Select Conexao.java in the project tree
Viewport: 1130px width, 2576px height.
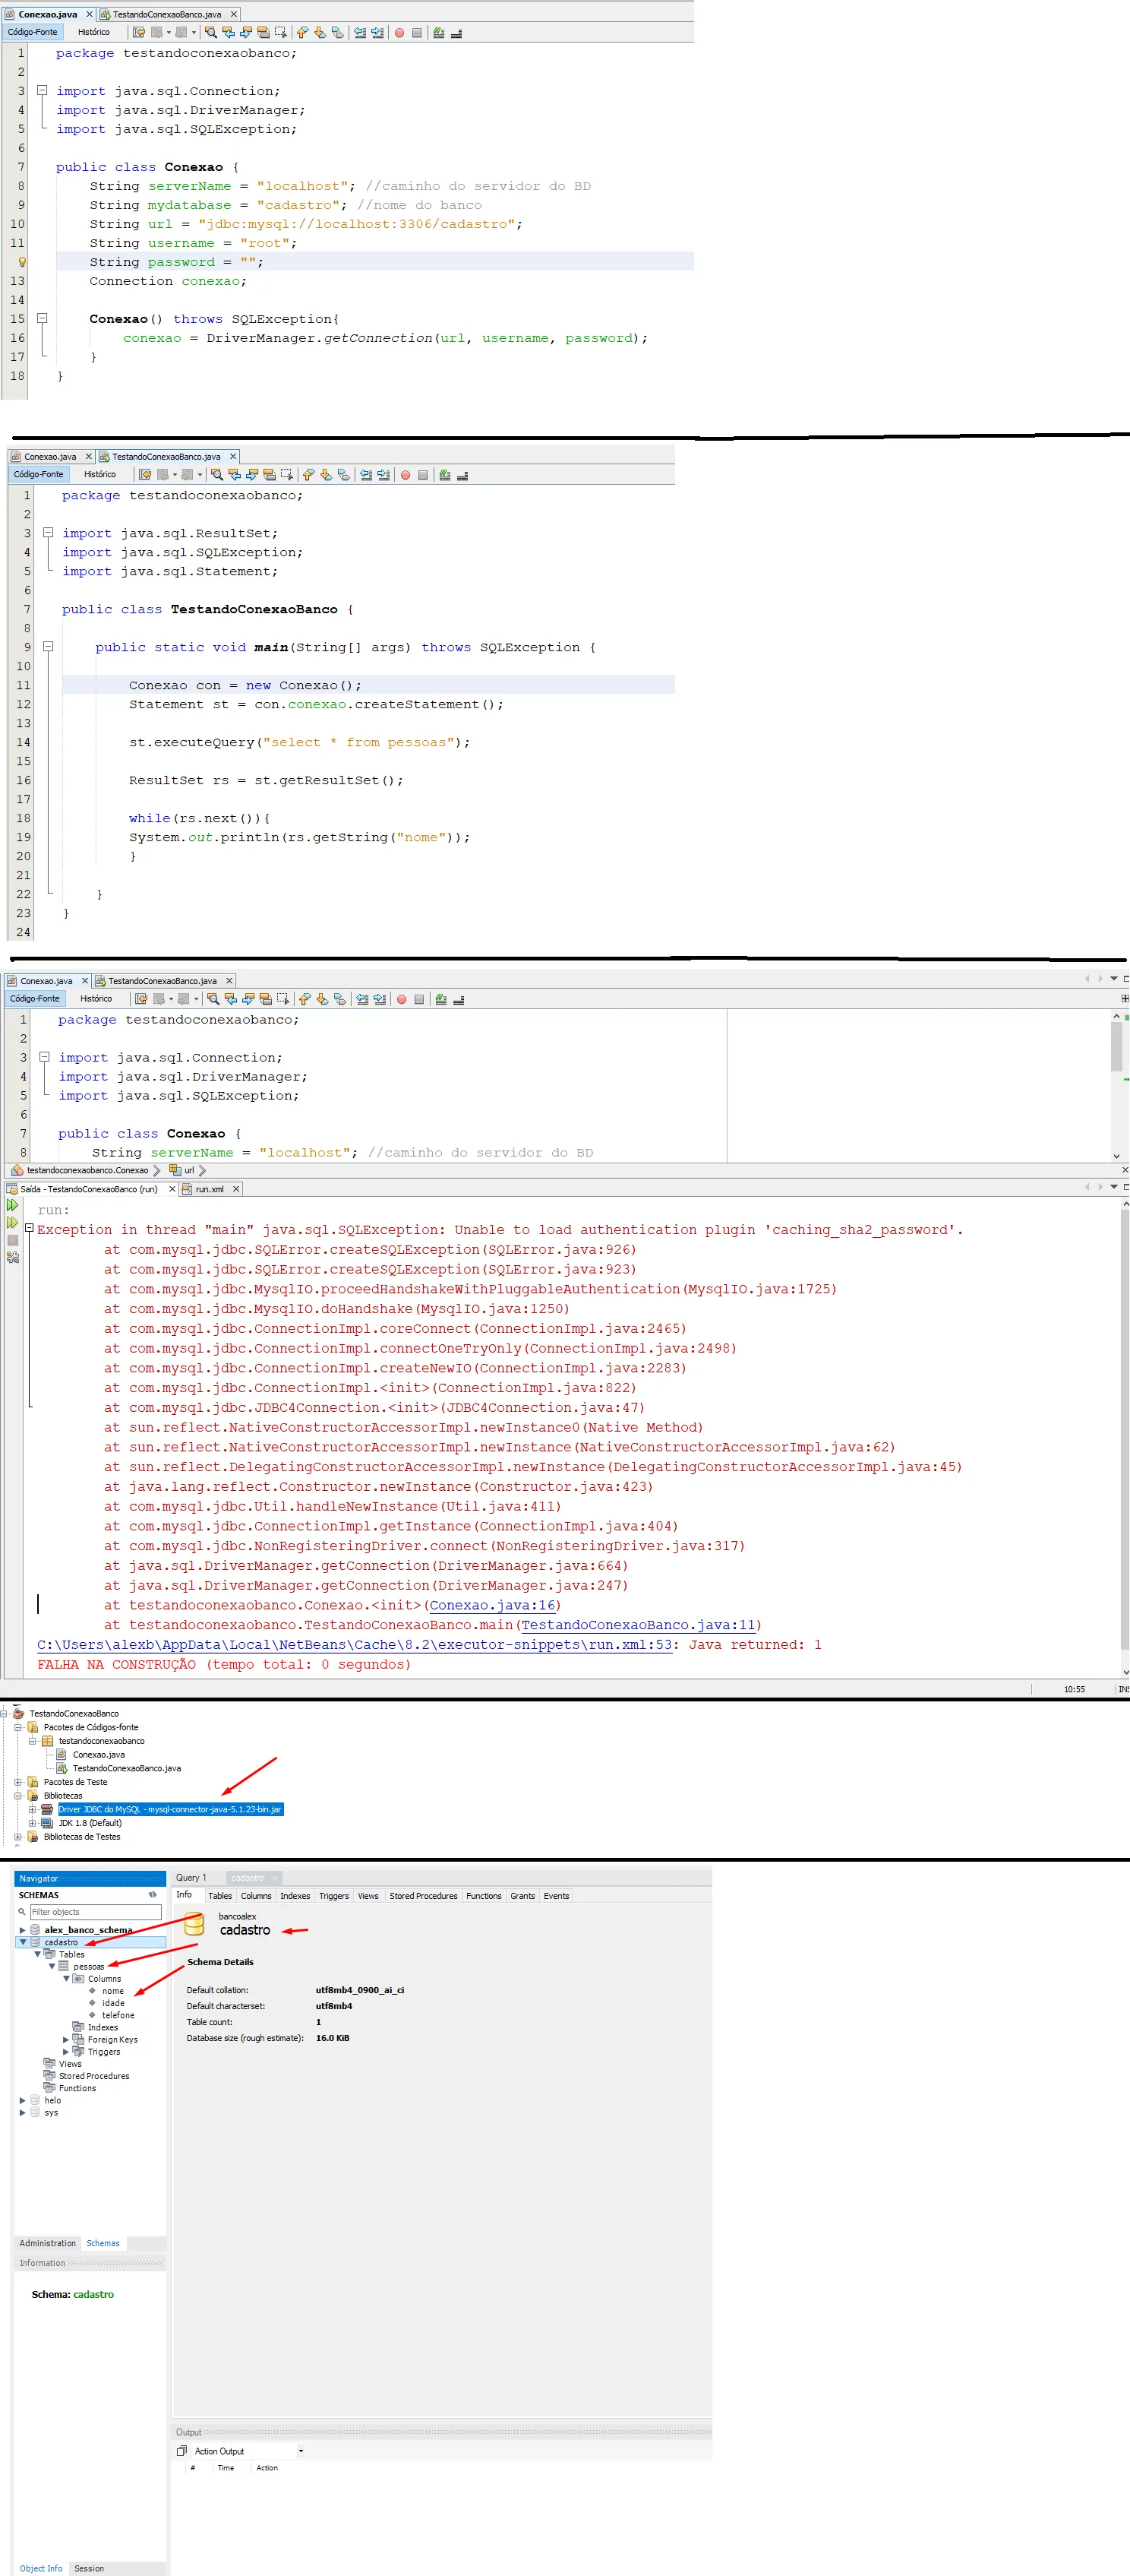click(99, 1754)
